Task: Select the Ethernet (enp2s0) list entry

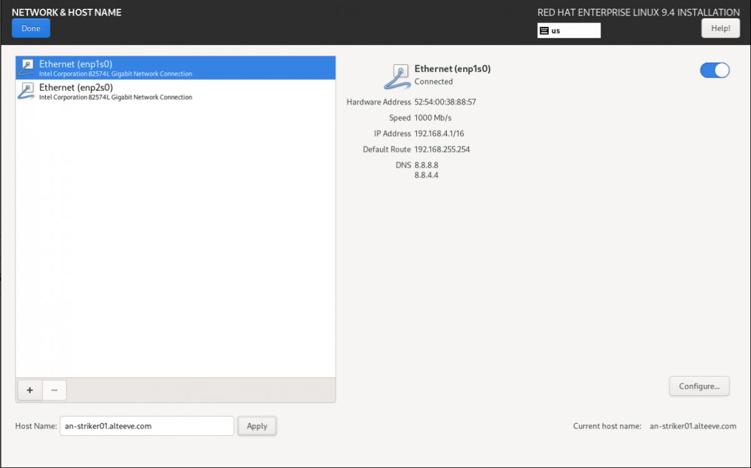Action: pyautogui.click(x=175, y=91)
